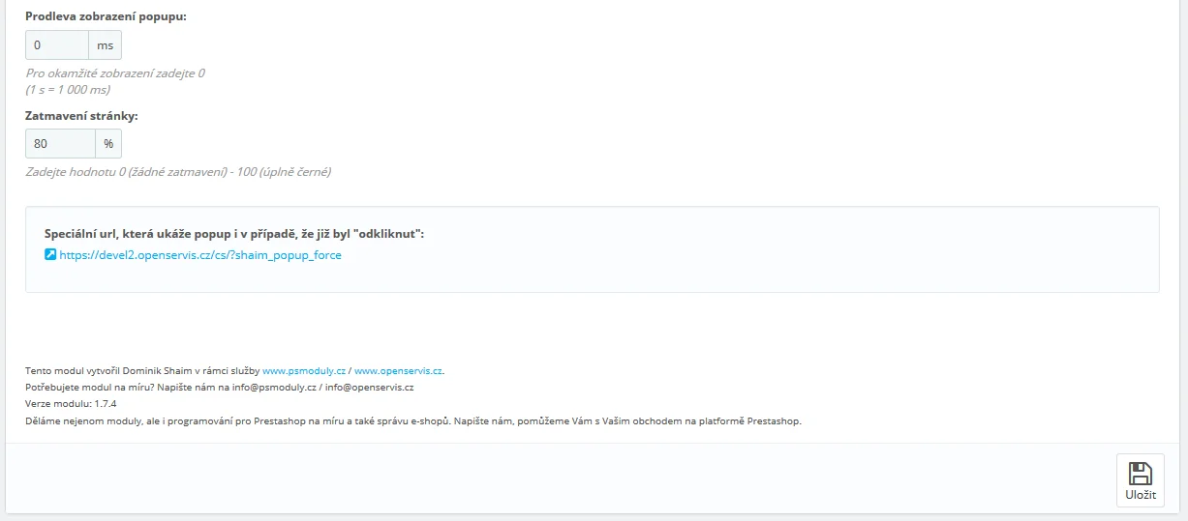1188x521 pixels.
Task: Focus the page darkening percent input
Action: click(x=60, y=144)
